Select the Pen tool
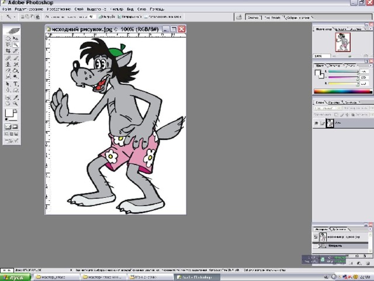Viewport: 374px width, 281px height. click(x=8, y=90)
